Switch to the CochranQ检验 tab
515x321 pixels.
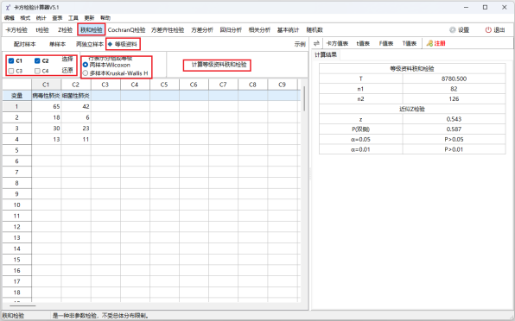[126, 30]
